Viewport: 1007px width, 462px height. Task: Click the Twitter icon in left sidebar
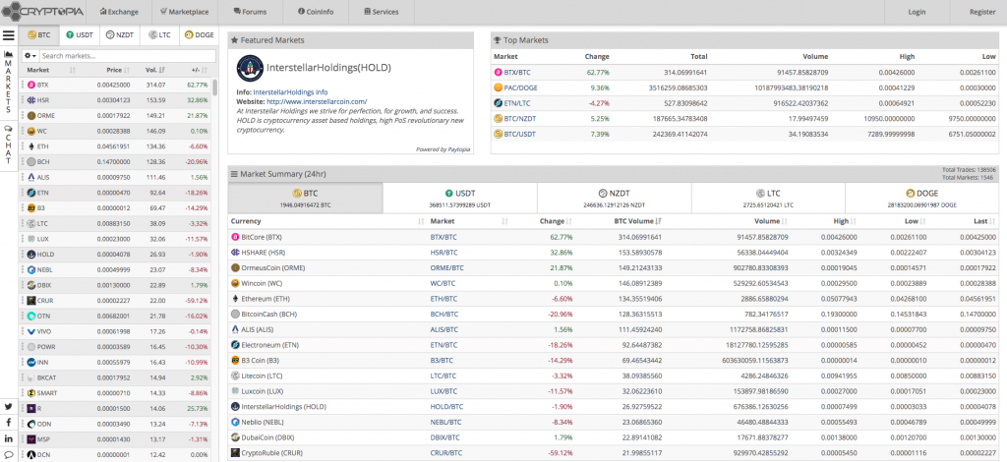pos(8,407)
